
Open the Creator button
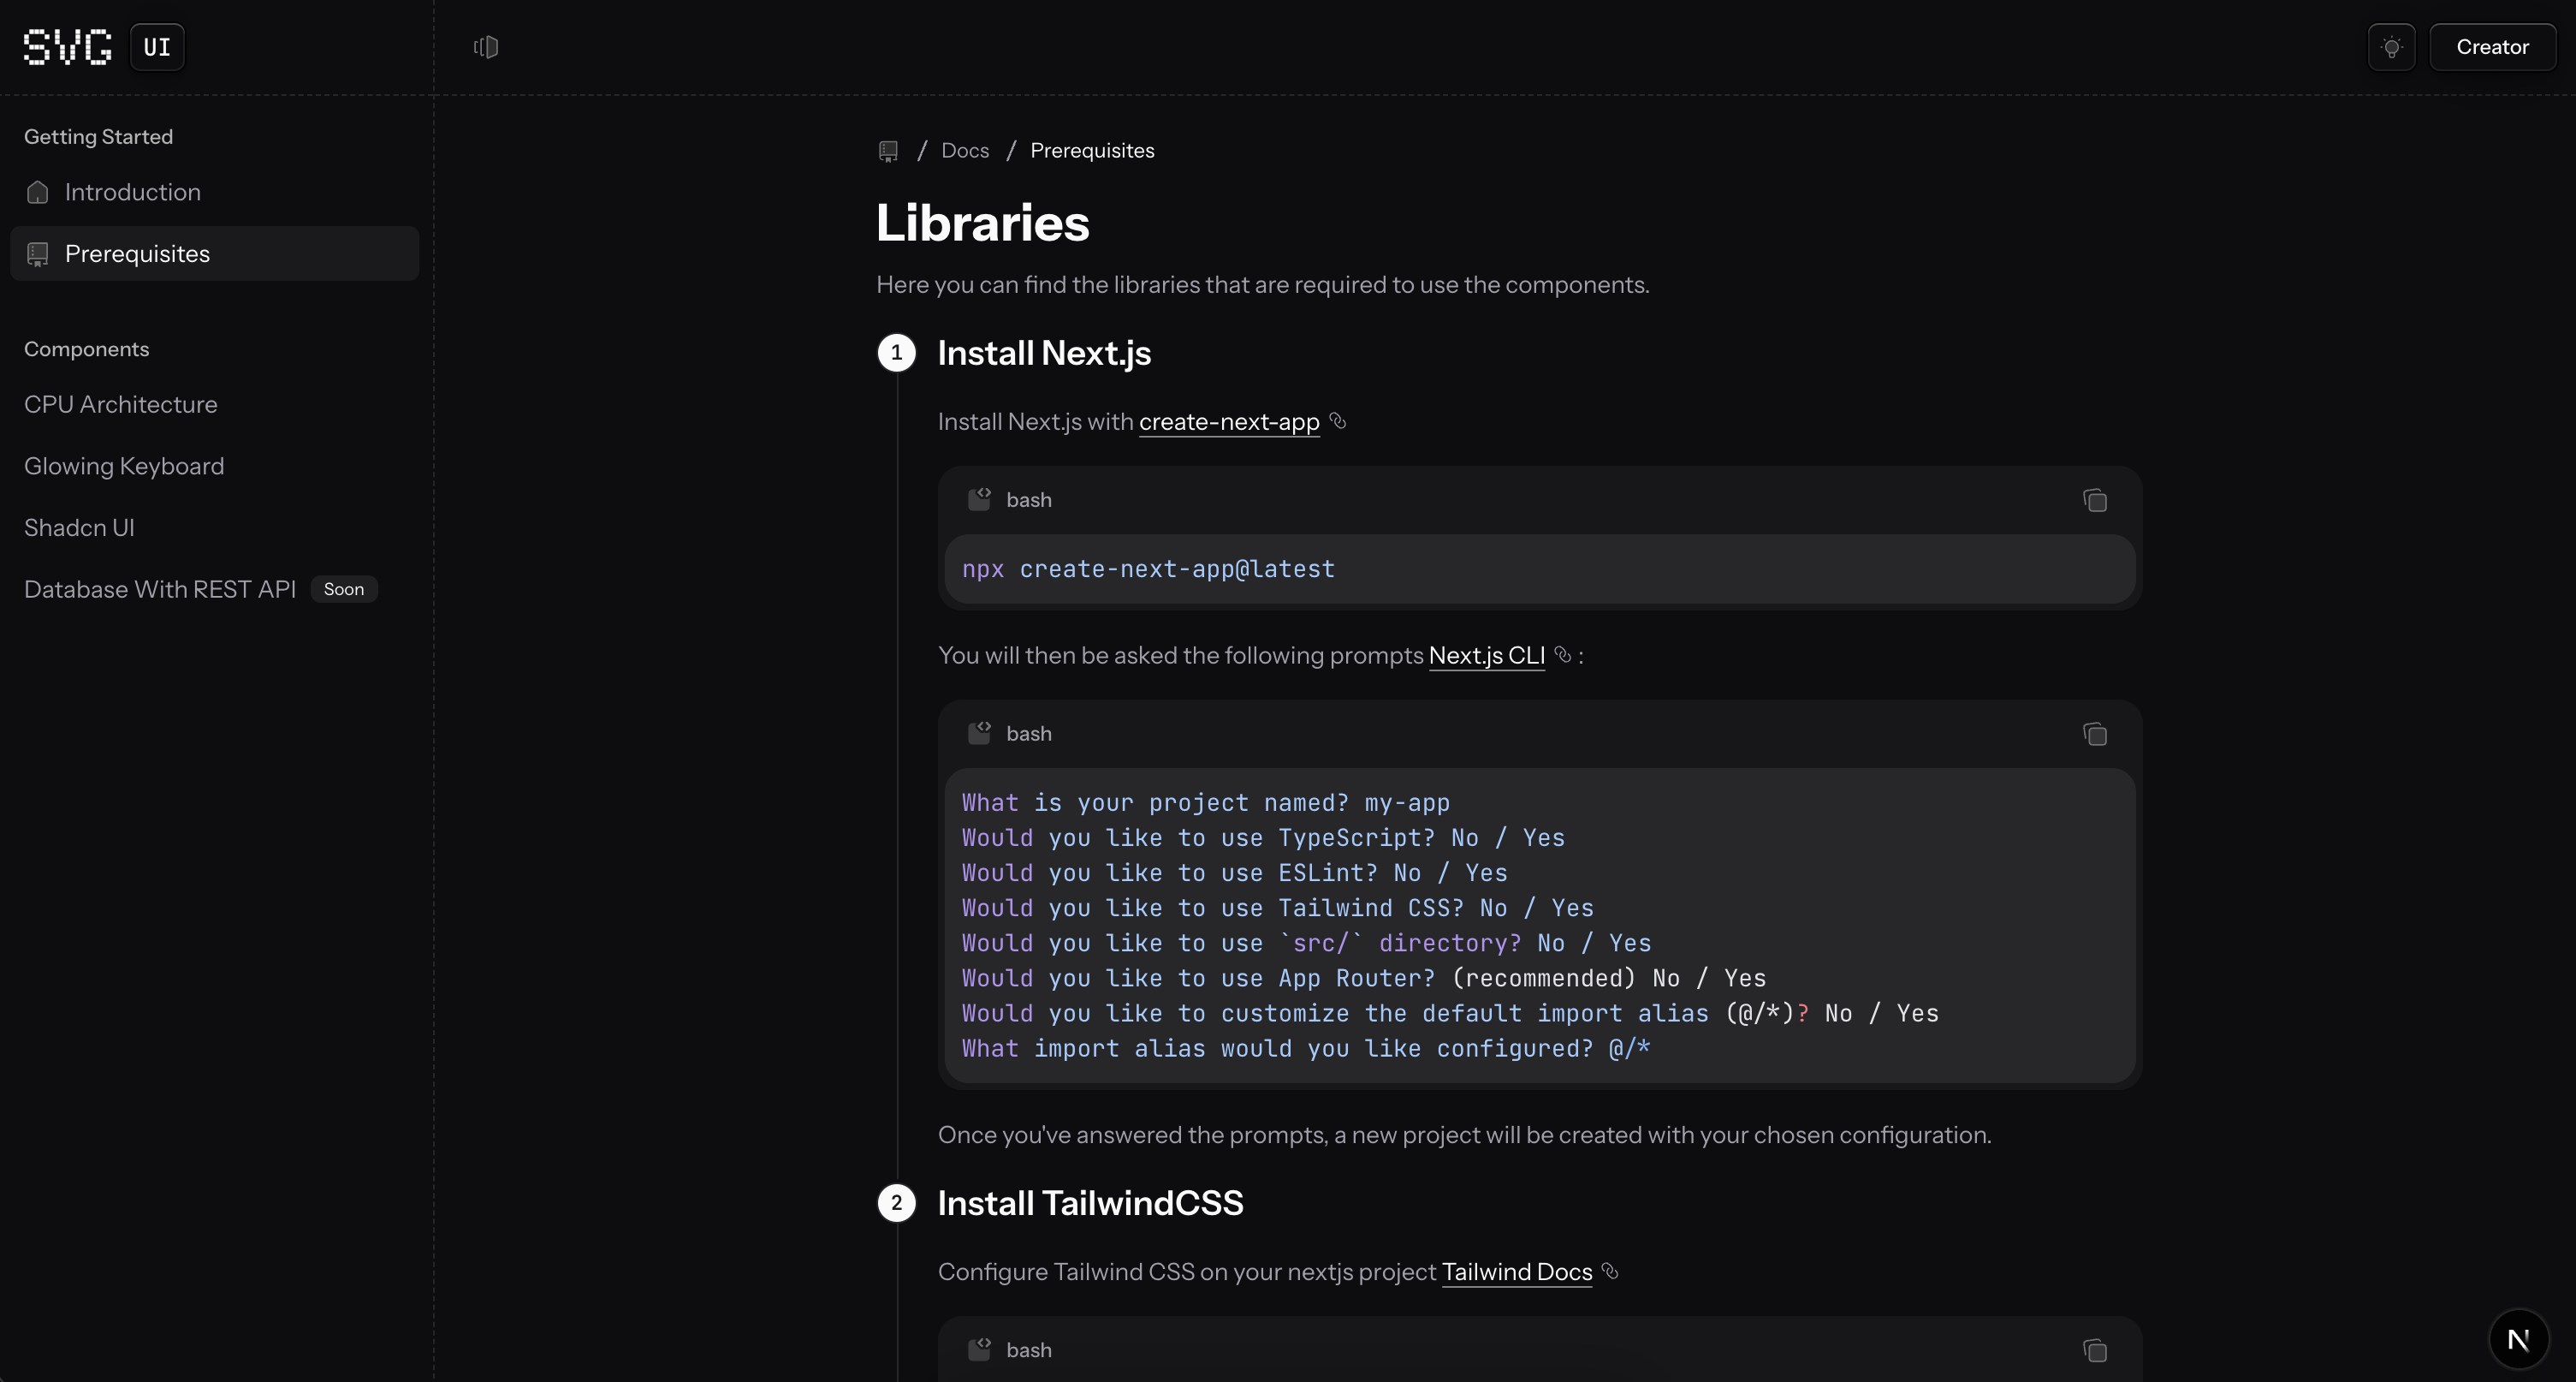[2492, 47]
